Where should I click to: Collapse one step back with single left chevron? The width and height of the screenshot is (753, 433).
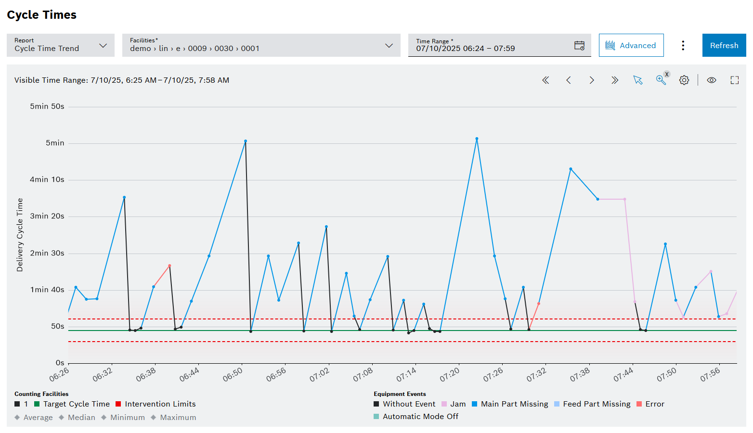[x=569, y=80]
